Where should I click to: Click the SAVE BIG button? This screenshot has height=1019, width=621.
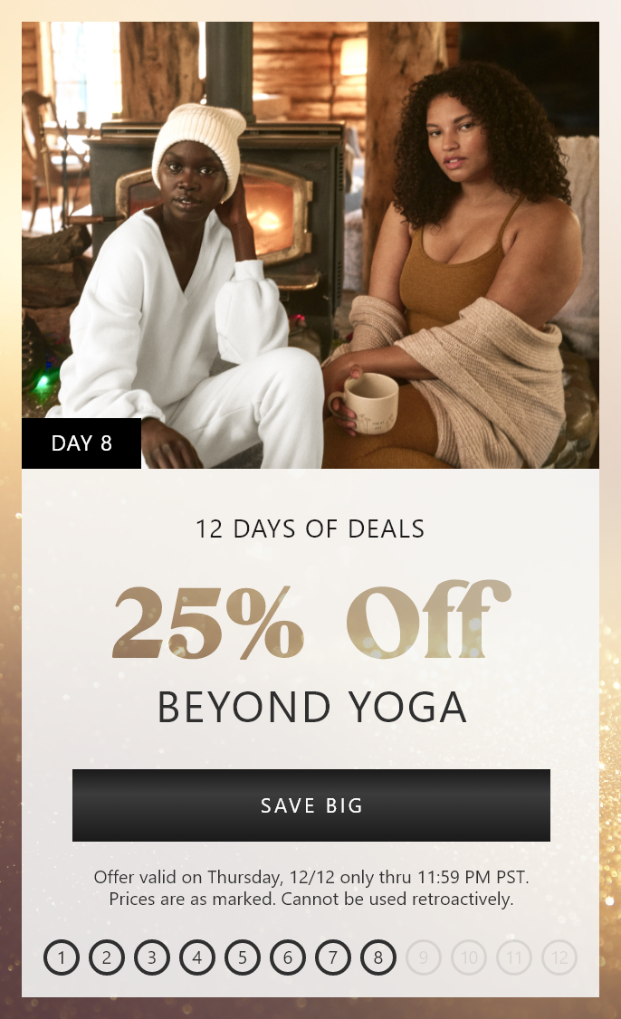point(310,805)
